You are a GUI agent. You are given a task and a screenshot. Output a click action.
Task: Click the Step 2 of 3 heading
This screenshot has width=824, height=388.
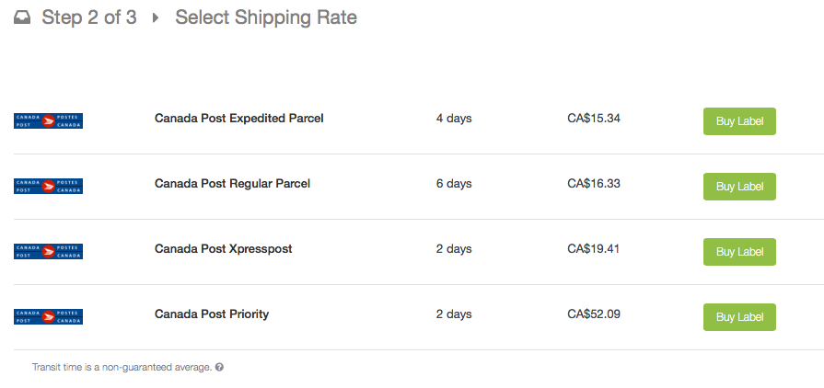coord(89,17)
